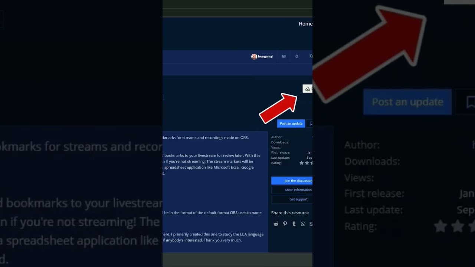Click the text 'if anybody's interested. Thank you very much.'

click(202, 240)
